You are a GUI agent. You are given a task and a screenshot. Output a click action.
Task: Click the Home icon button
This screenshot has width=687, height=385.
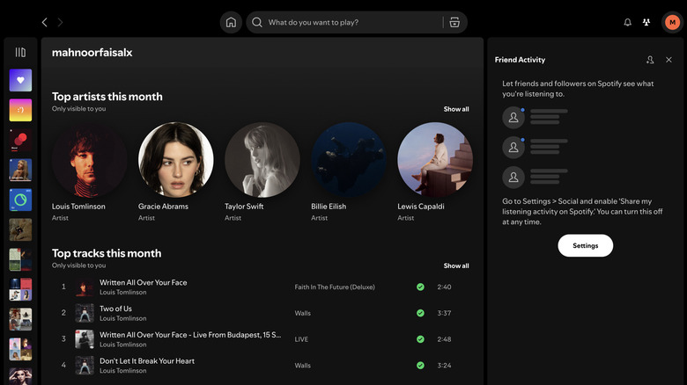(x=231, y=22)
